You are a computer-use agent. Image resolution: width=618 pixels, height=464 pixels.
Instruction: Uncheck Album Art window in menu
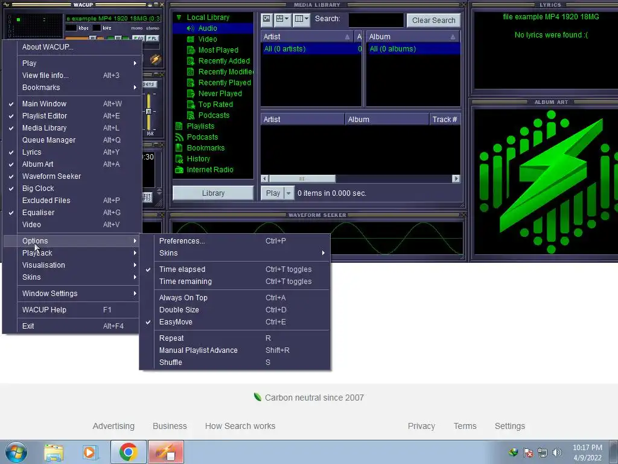72,164
